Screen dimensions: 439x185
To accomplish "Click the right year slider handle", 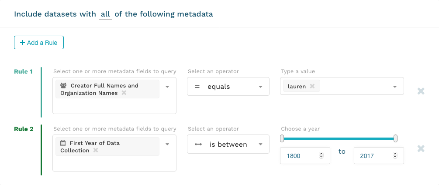I will [x=395, y=138].
